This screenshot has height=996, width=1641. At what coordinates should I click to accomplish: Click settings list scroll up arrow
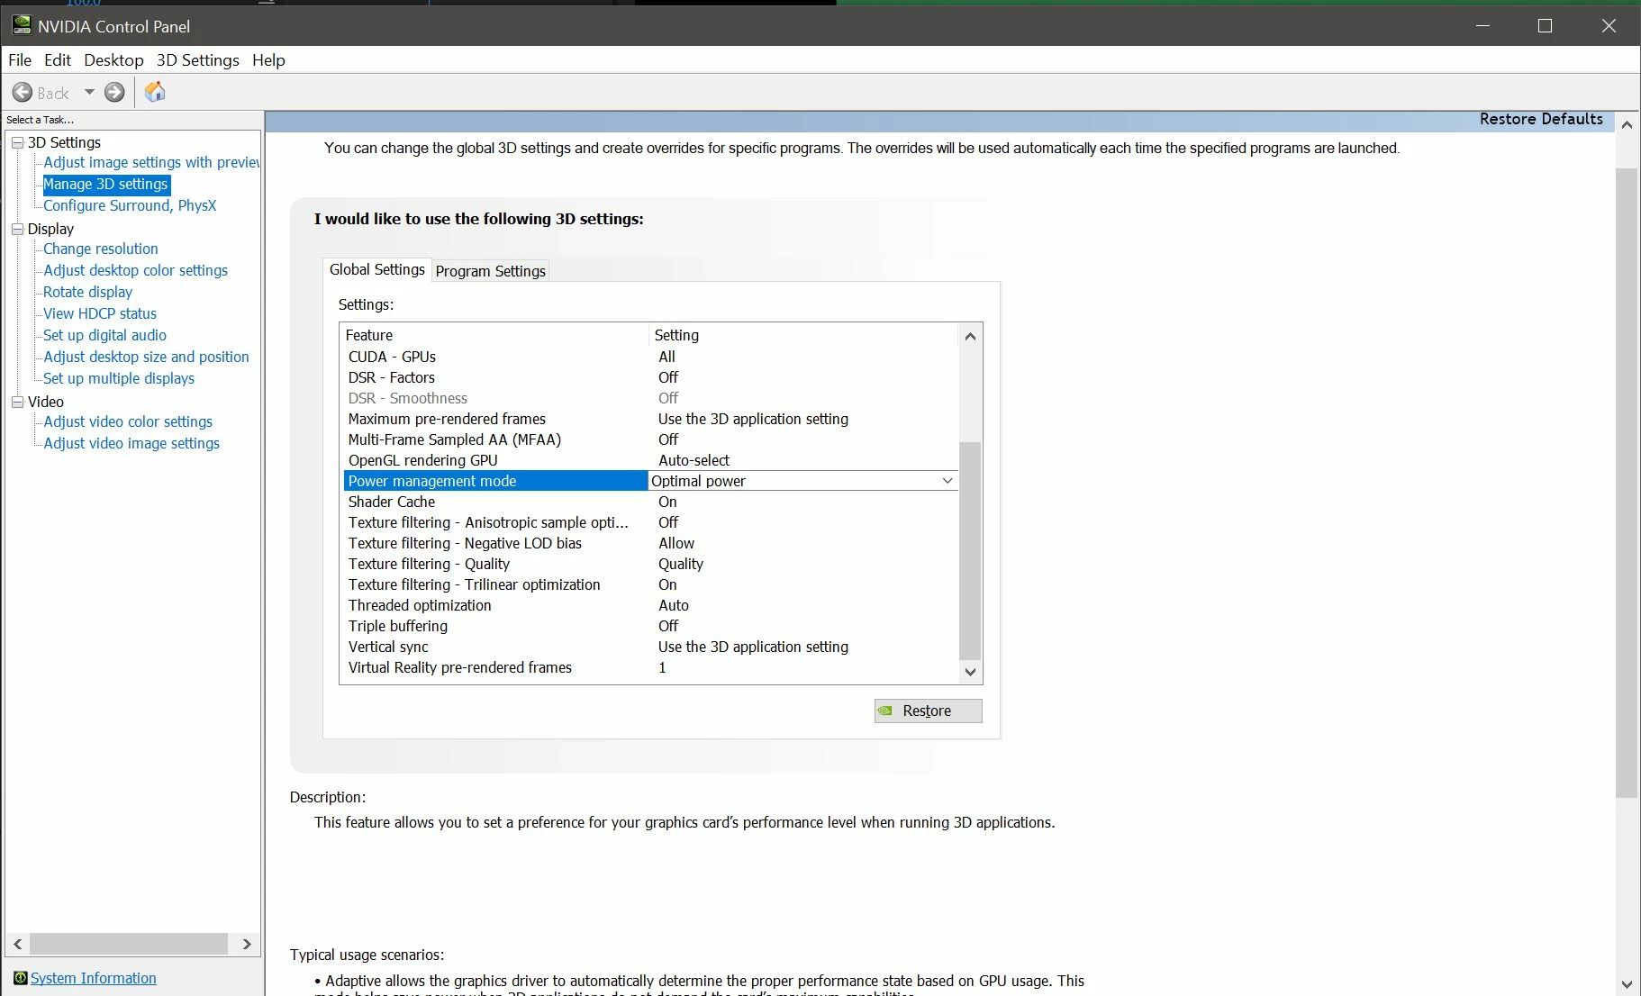click(970, 336)
